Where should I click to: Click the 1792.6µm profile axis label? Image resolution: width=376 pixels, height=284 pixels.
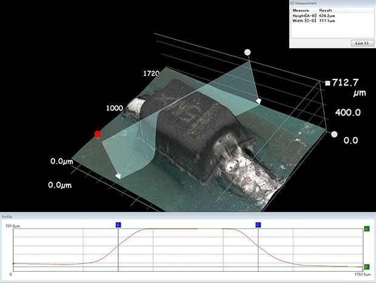point(362,274)
